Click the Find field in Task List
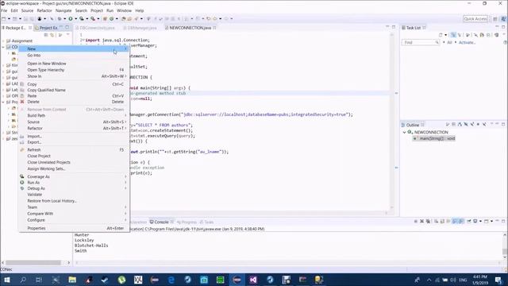Screen dimensions: 508x286 click(x=421, y=42)
